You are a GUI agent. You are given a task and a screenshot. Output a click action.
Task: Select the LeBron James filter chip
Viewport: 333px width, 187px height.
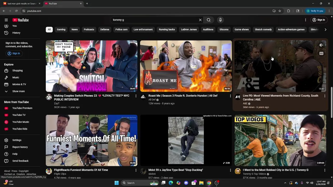(189, 30)
